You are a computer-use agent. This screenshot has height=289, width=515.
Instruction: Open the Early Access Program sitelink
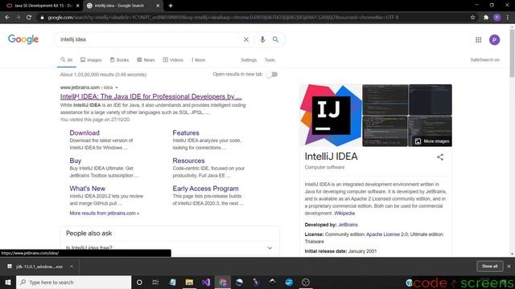click(x=206, y=189)
